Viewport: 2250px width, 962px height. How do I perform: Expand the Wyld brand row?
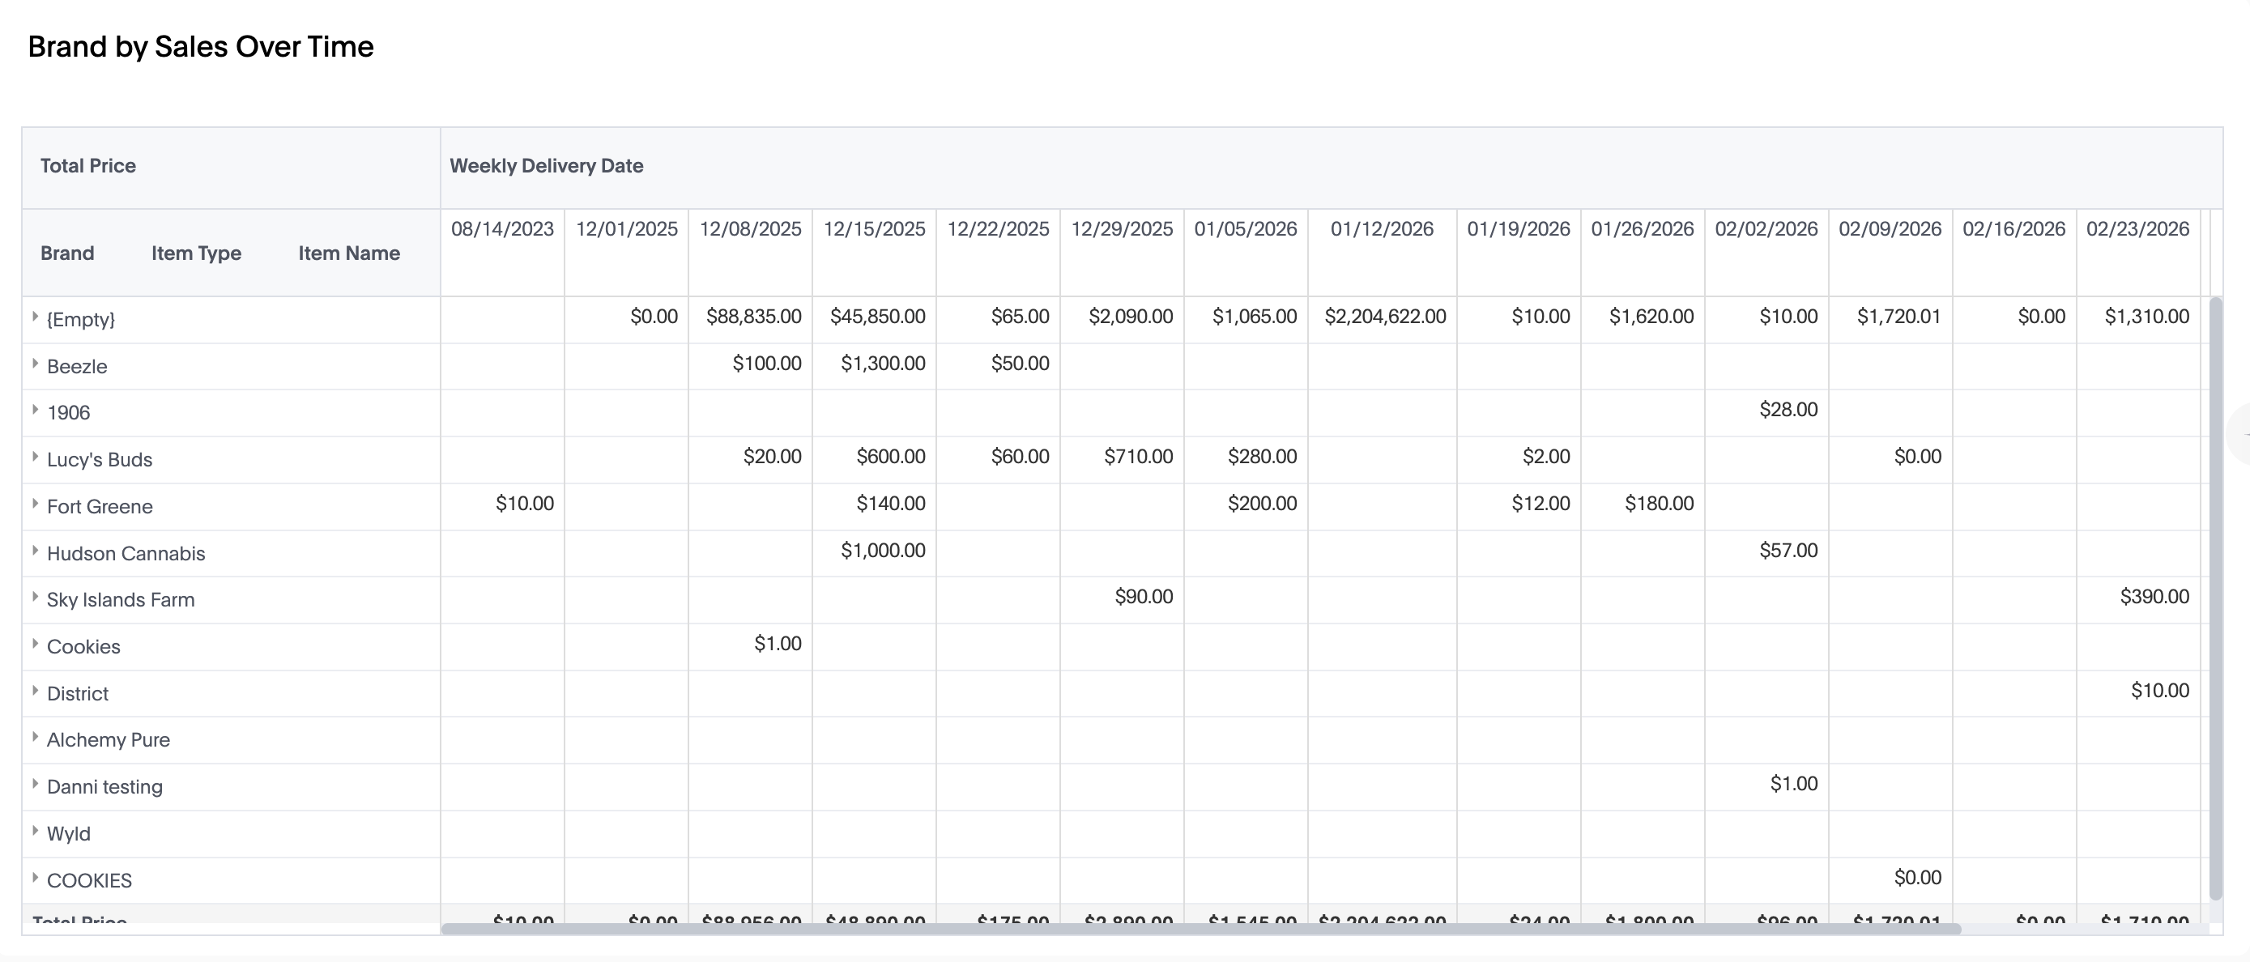point(35,831)
